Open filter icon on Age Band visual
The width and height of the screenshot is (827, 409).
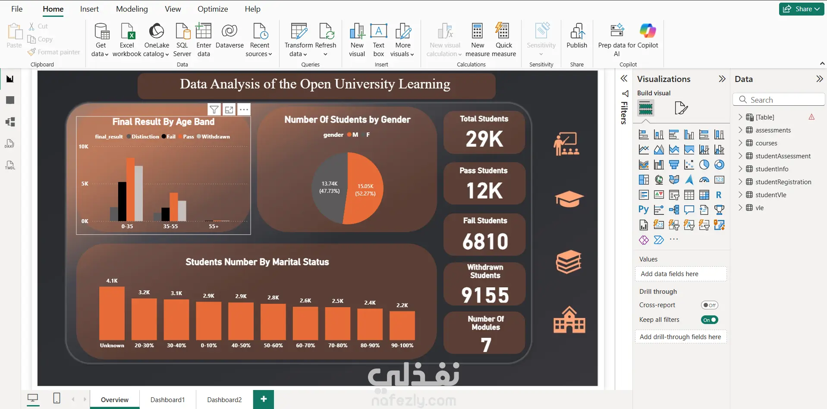coord(214,110)
